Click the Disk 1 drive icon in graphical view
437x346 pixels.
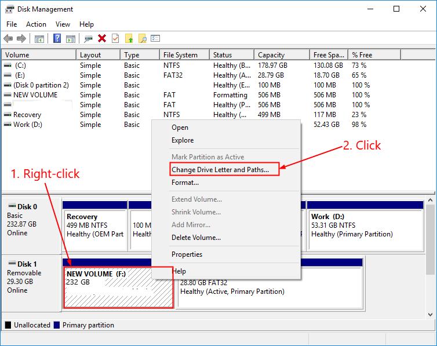[12, 263]
